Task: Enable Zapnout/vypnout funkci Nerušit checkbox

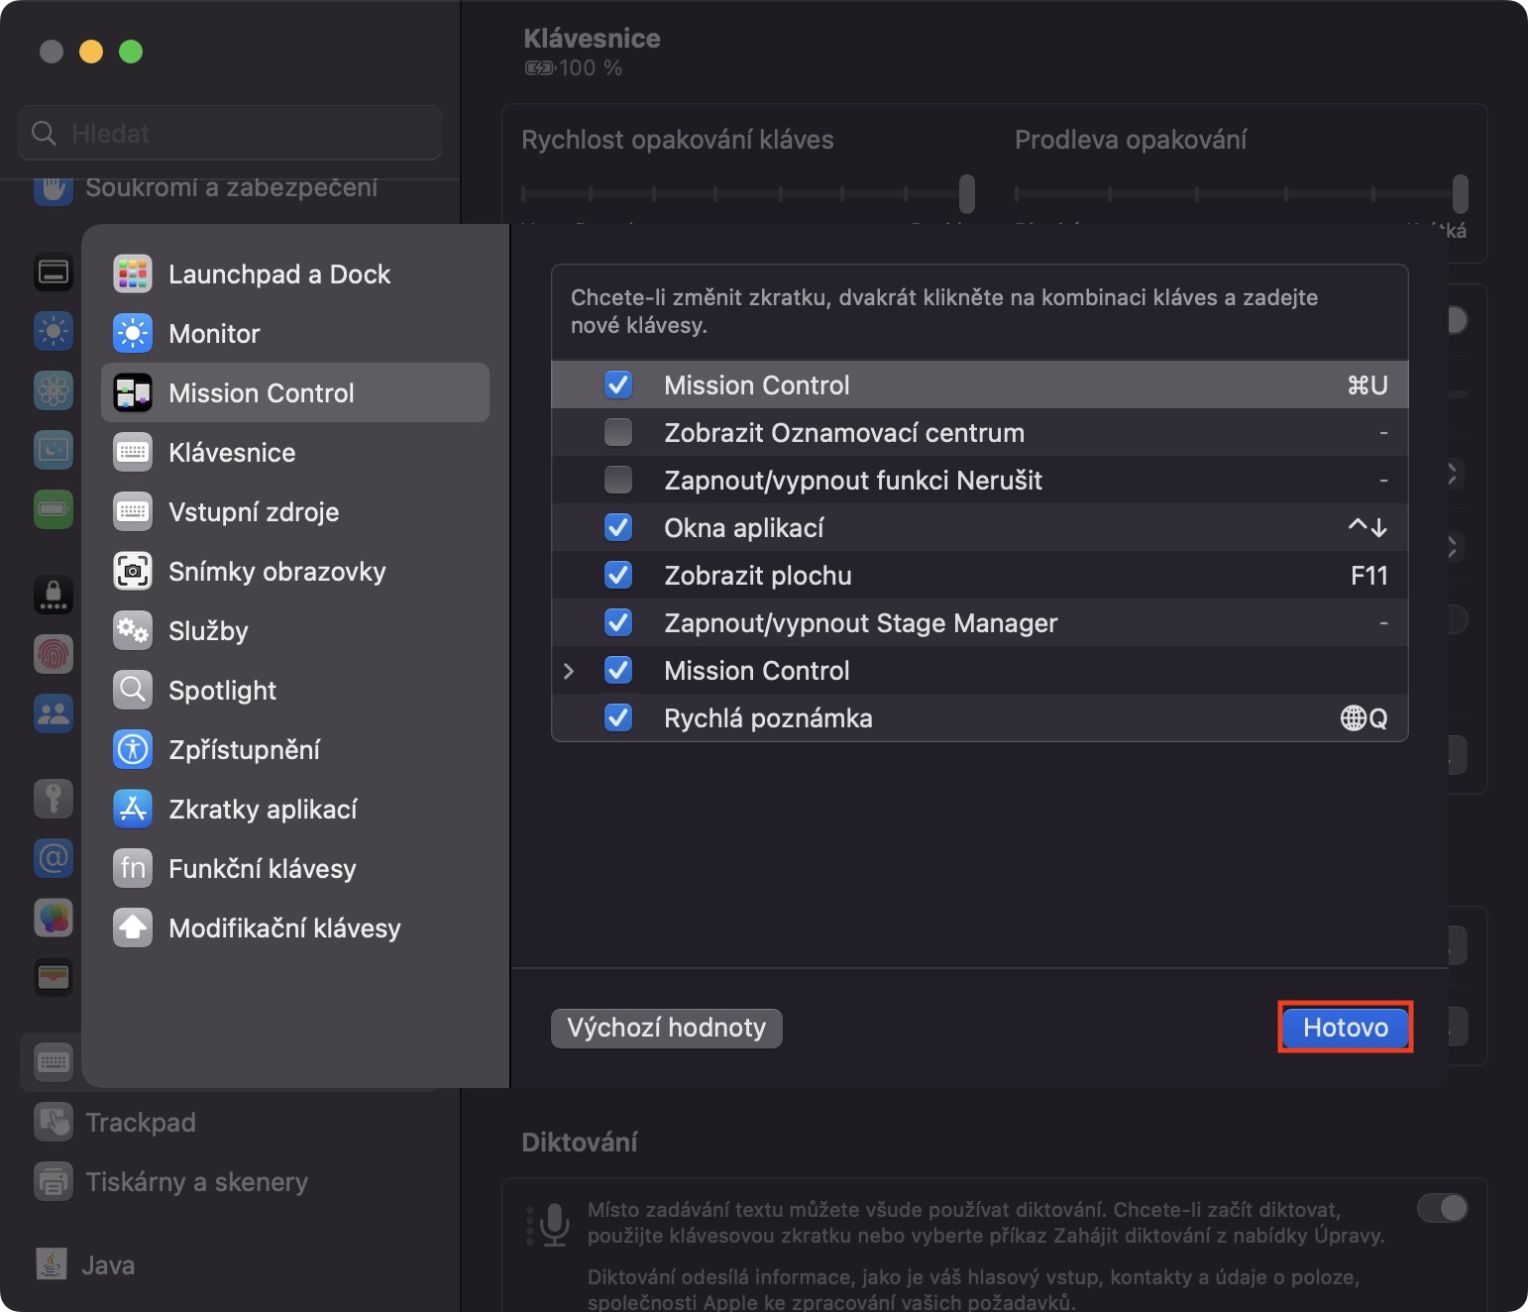Action: pyautogui.click(x=618, y=481)
